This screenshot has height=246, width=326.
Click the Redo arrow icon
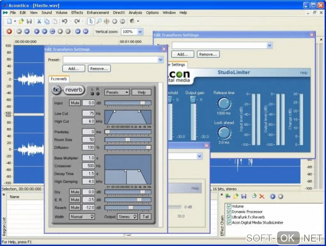77,21
